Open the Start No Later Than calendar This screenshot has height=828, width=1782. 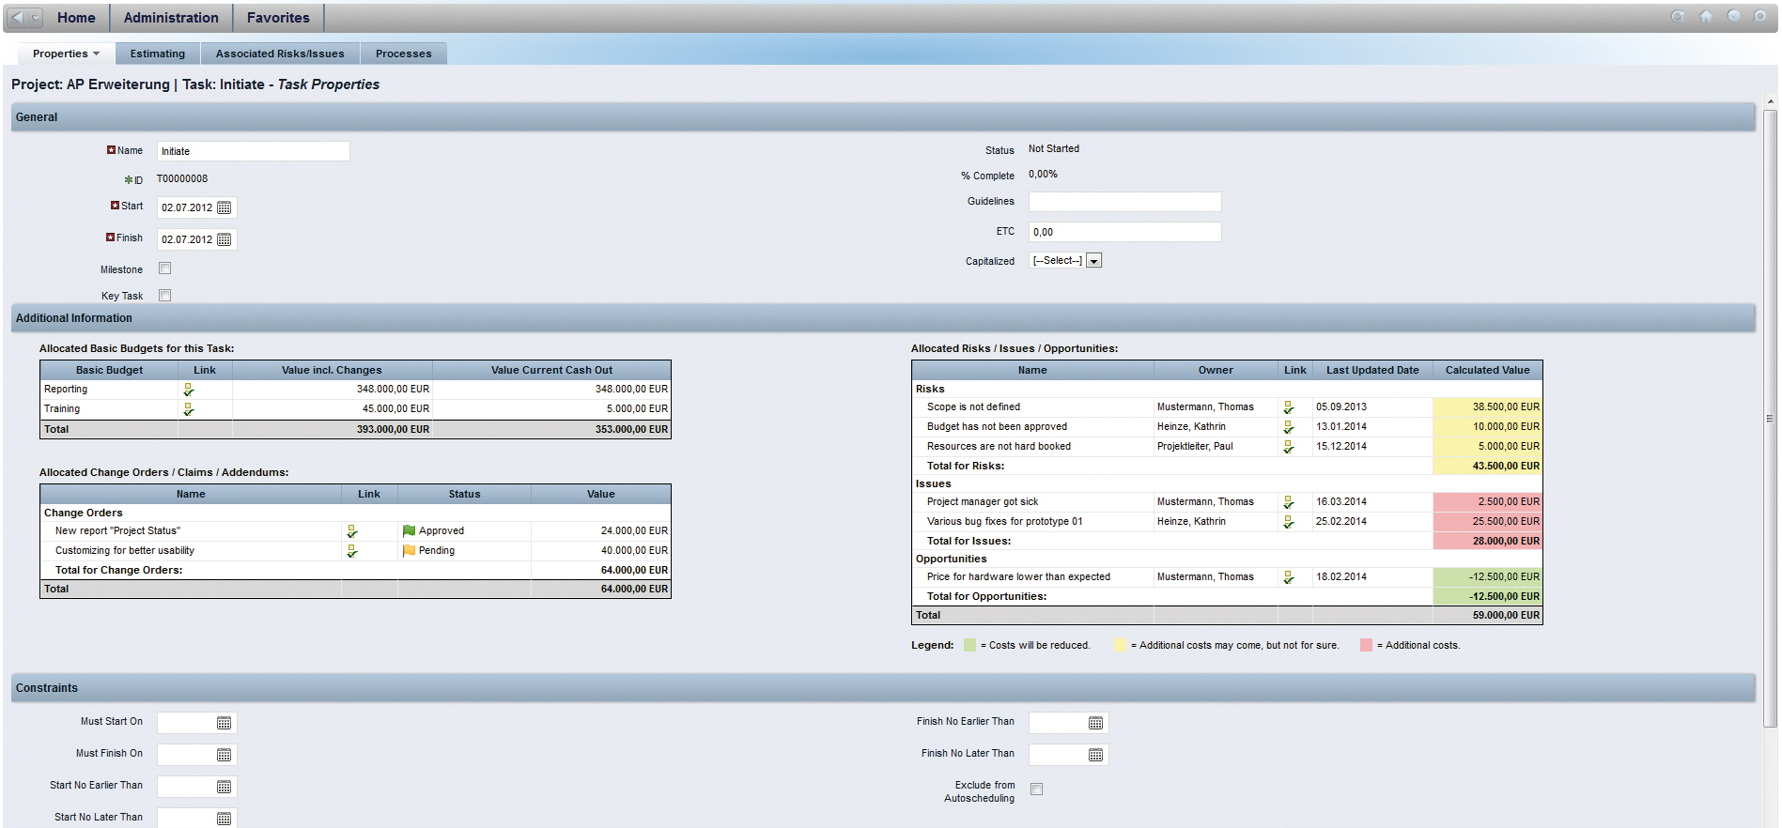tap(225, 819)
